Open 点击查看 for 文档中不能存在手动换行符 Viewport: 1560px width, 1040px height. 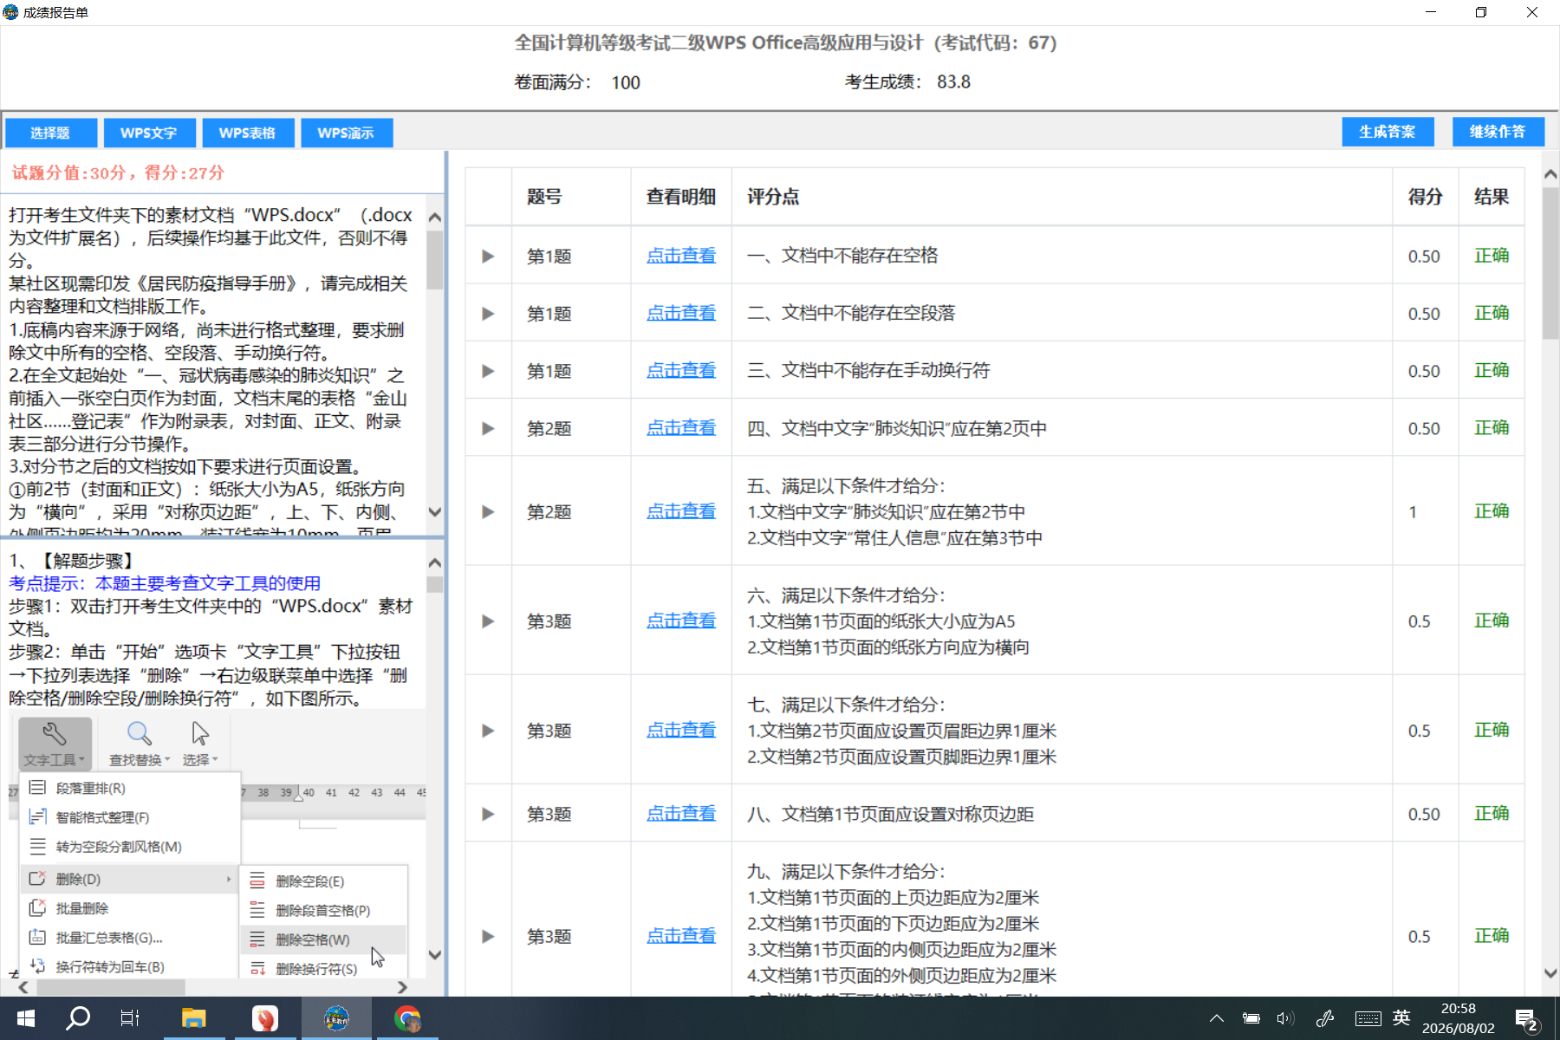pyautogui.click(x=681, y=370)
